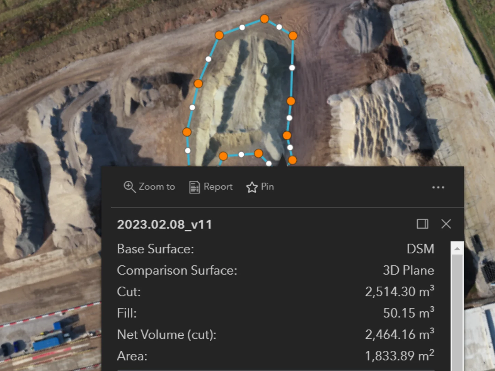
Task: Click the popup scrollbar up arrow
Action: 457,248
